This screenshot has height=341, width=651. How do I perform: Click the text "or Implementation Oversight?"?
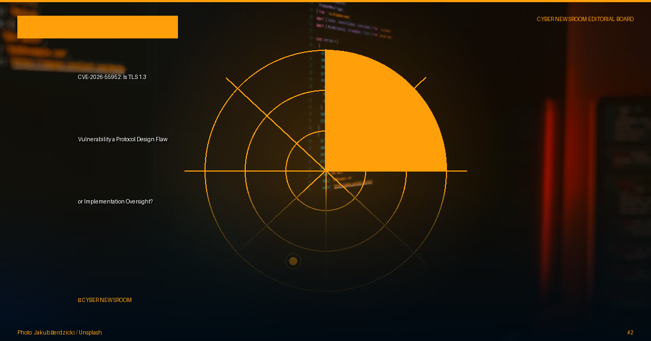click(x=115, y=201)
